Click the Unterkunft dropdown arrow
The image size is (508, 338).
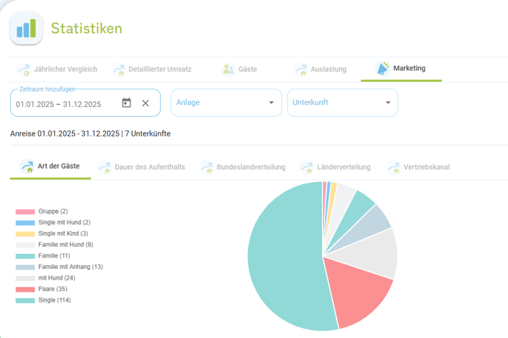tap(387, 102)
